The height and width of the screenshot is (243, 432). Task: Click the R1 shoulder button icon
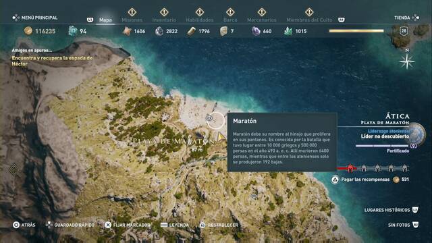pyautogui.click(x=341, y=20)
